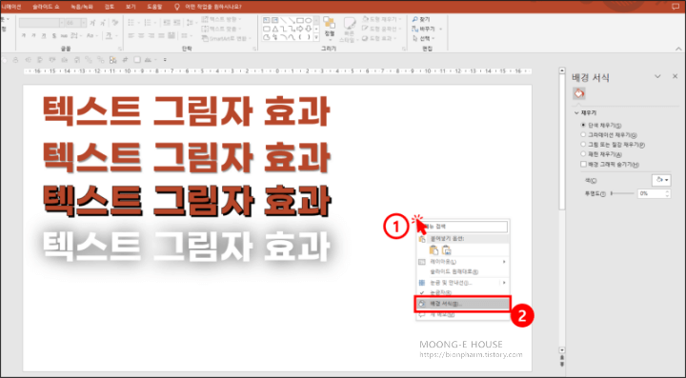Click the slide vertical scrollbar up arrow

point(562,70)
